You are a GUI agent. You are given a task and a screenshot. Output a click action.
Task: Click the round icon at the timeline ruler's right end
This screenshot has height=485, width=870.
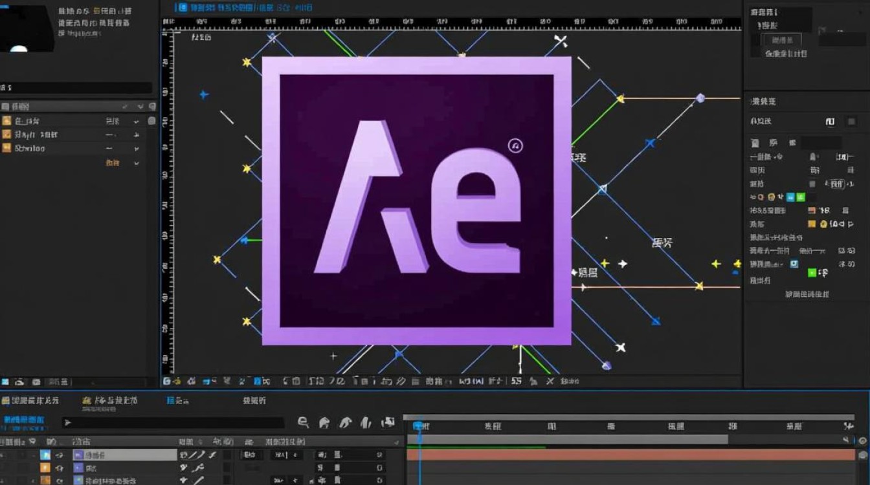pos(862,440)
